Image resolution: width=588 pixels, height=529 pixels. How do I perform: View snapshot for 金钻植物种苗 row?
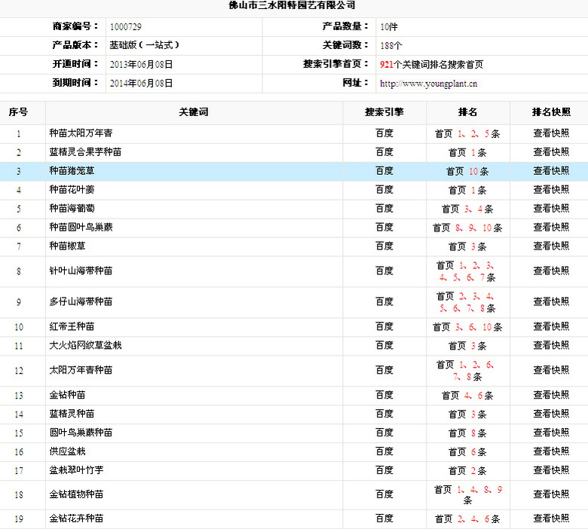pos(551,494)
